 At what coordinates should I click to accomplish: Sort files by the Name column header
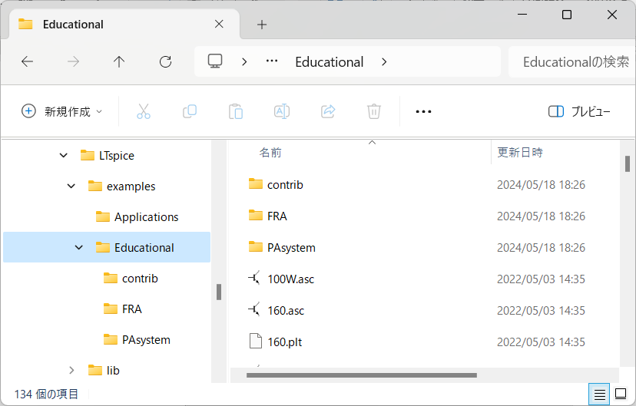click(x=270, y=153)
